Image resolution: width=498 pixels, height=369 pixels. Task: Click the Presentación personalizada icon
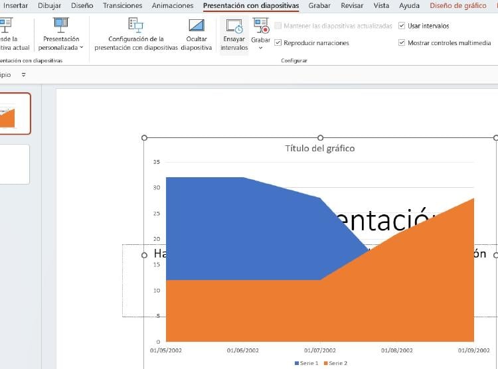pos(61,25)
